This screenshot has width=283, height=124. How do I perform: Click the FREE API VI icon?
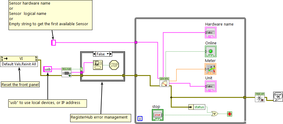[x=260, y=97]
